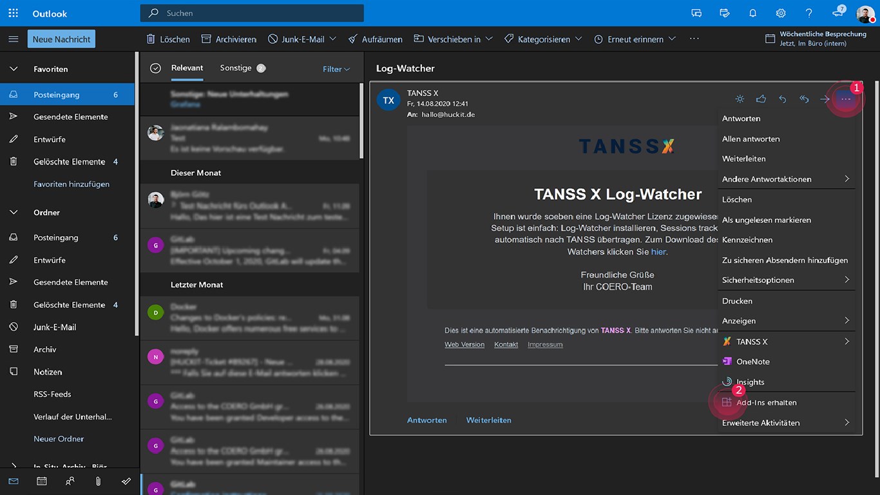Open the account profile picture
Screen dimensions: 880x495
865,14
